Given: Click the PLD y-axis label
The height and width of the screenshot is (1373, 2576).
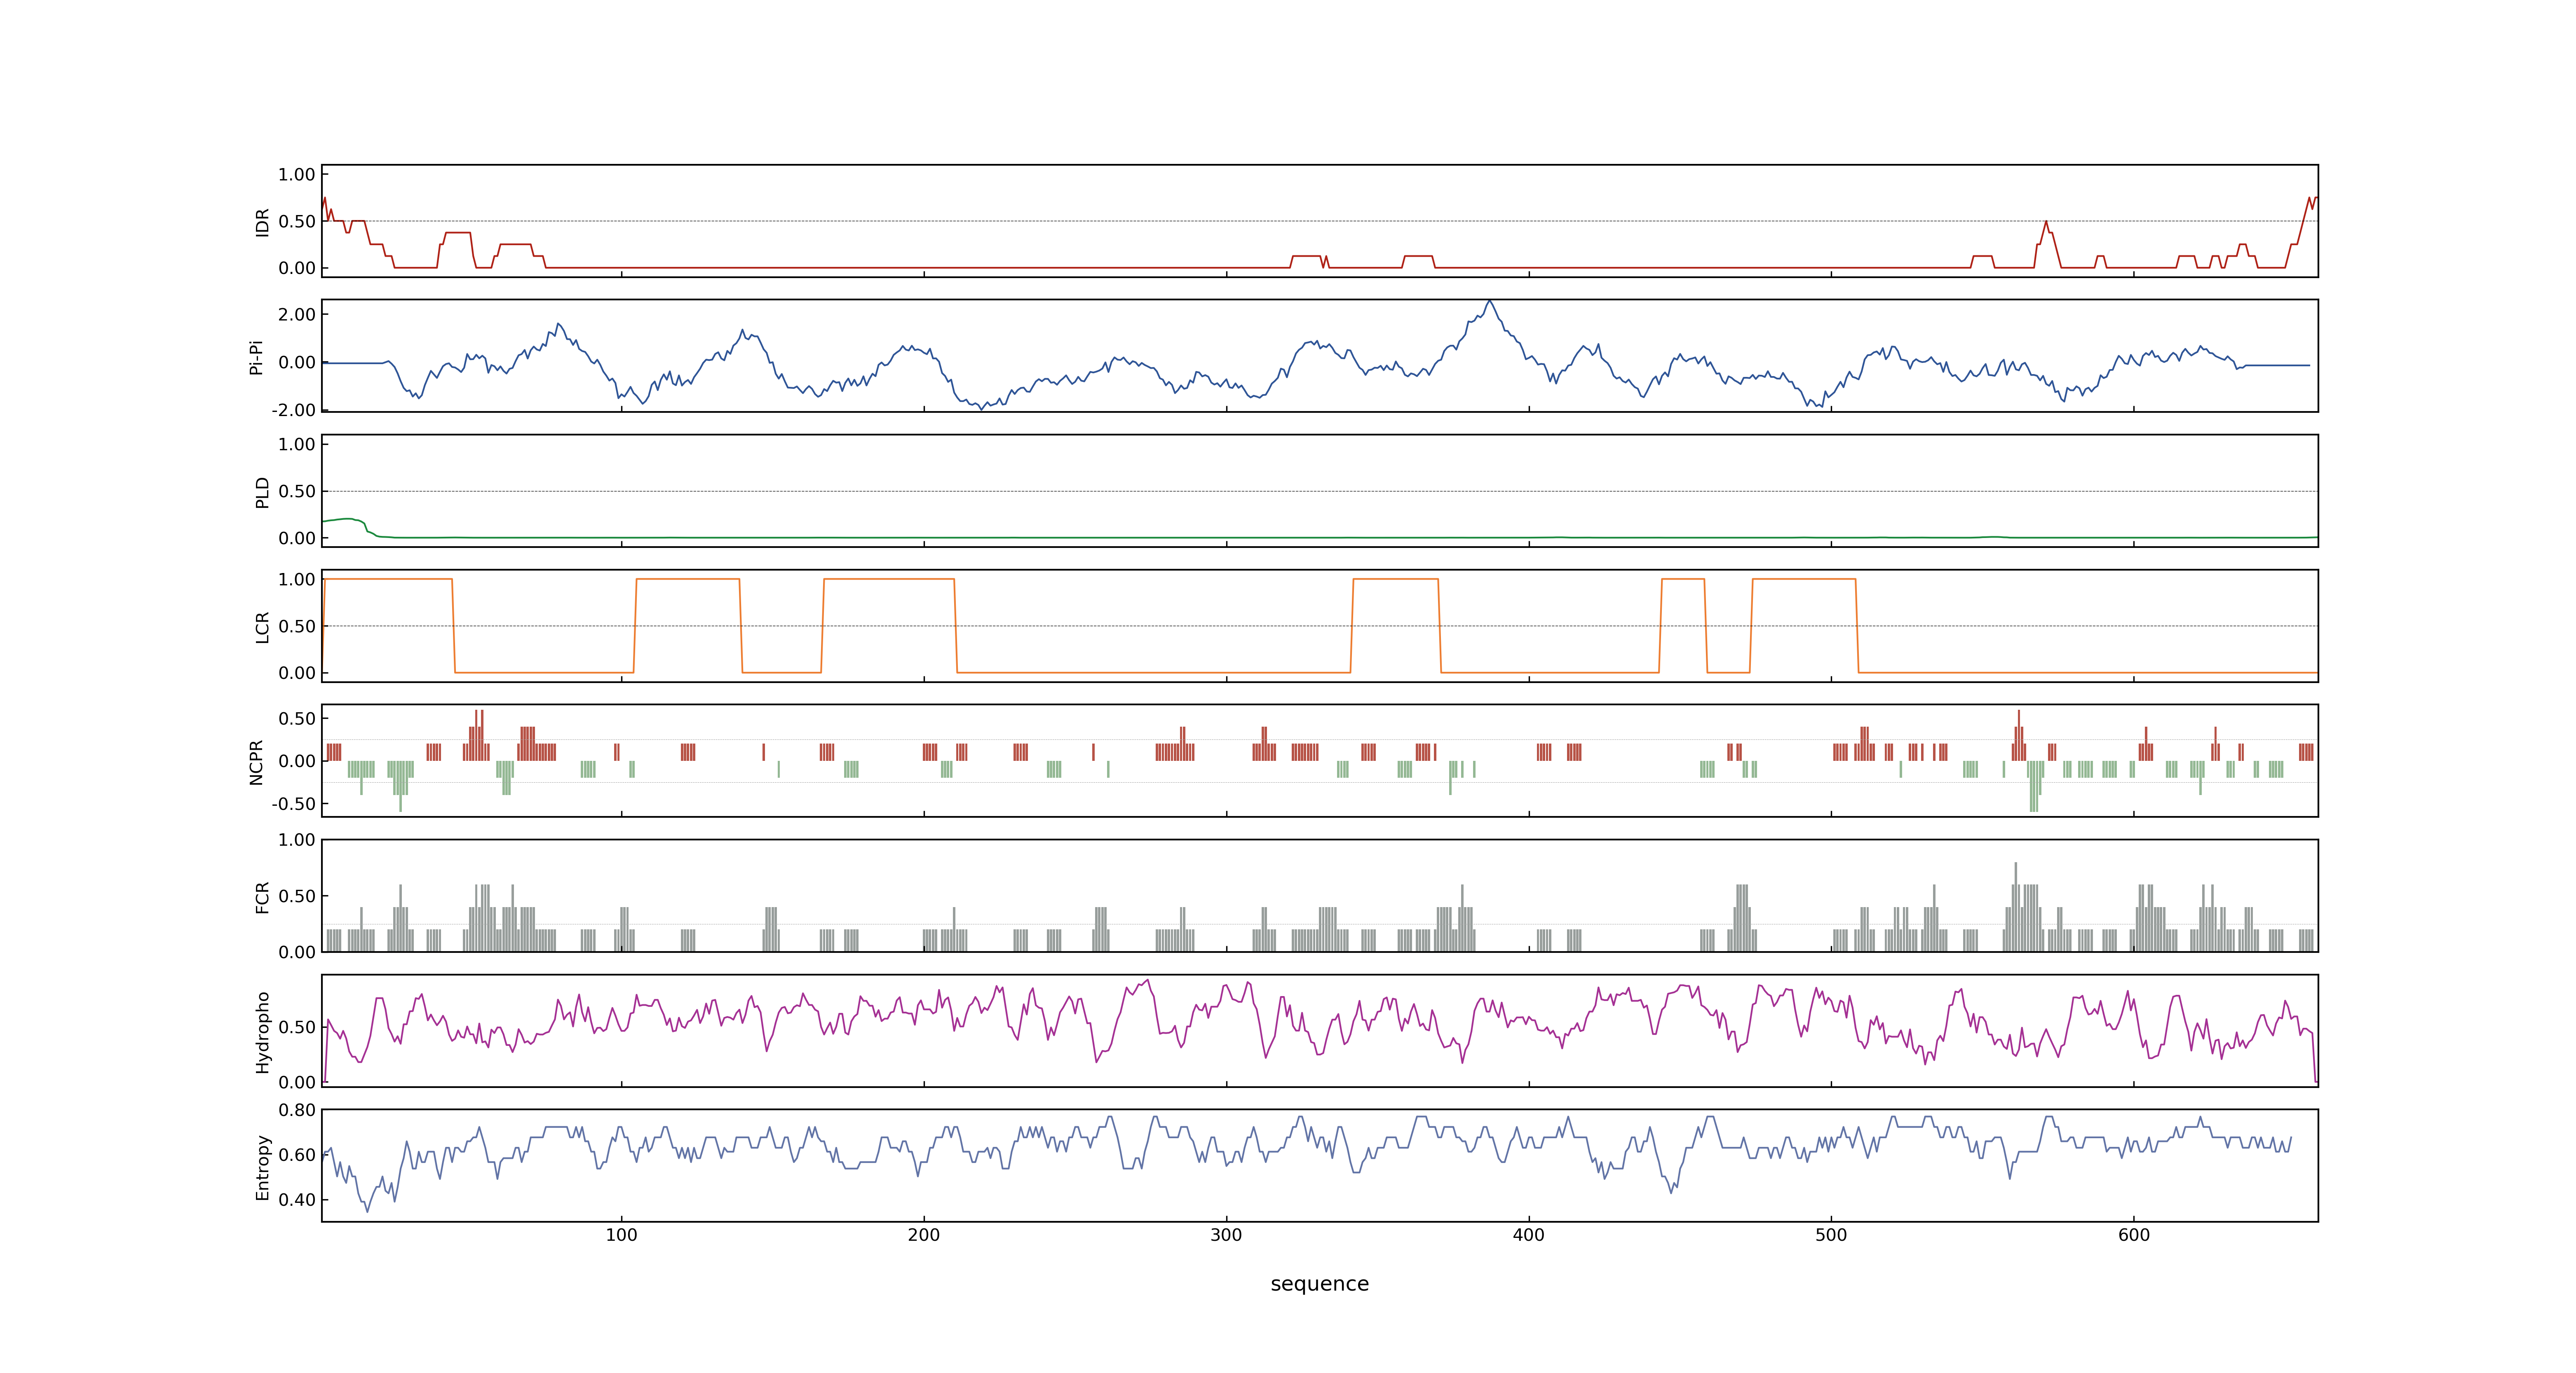Looking at the screenshot, I should tap(262, 491).
